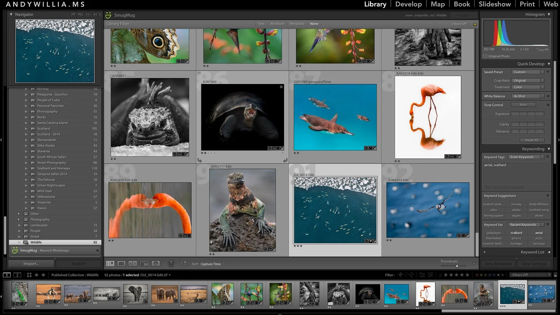Image resolution: width=560 pixels, height=315 pixels.
Task: Select Metadata in Library Filter bar
Action: click(x=297, y=24)
